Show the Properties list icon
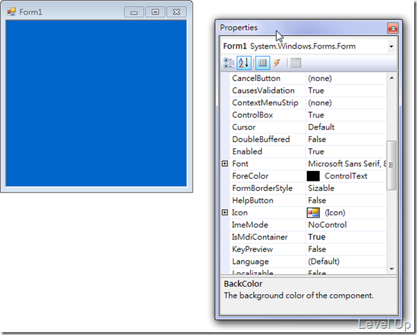The image size is (417, 335). click(x=263, y=63)
